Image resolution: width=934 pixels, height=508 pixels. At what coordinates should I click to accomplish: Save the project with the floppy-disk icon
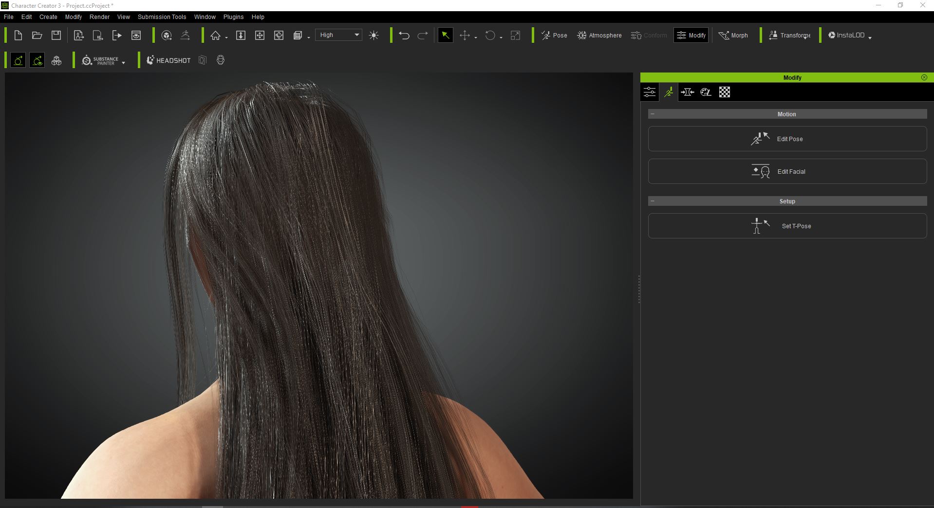[x=56, y=35]
